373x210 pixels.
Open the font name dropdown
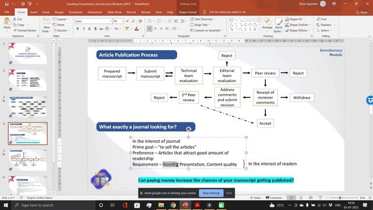click(x=111, y=21)
